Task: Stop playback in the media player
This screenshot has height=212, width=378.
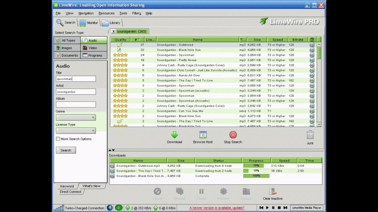Action: (279, 208)
